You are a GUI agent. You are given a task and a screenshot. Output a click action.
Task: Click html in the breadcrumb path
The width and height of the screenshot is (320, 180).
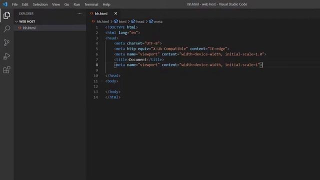(122, 21)
